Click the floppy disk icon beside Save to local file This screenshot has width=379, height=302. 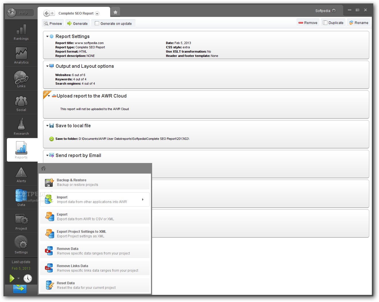click(52, 126)
